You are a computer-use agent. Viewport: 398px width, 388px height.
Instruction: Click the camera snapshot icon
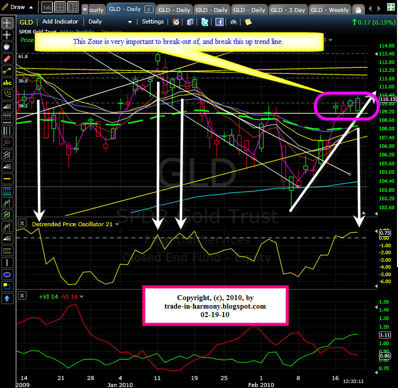coord(234,22)
